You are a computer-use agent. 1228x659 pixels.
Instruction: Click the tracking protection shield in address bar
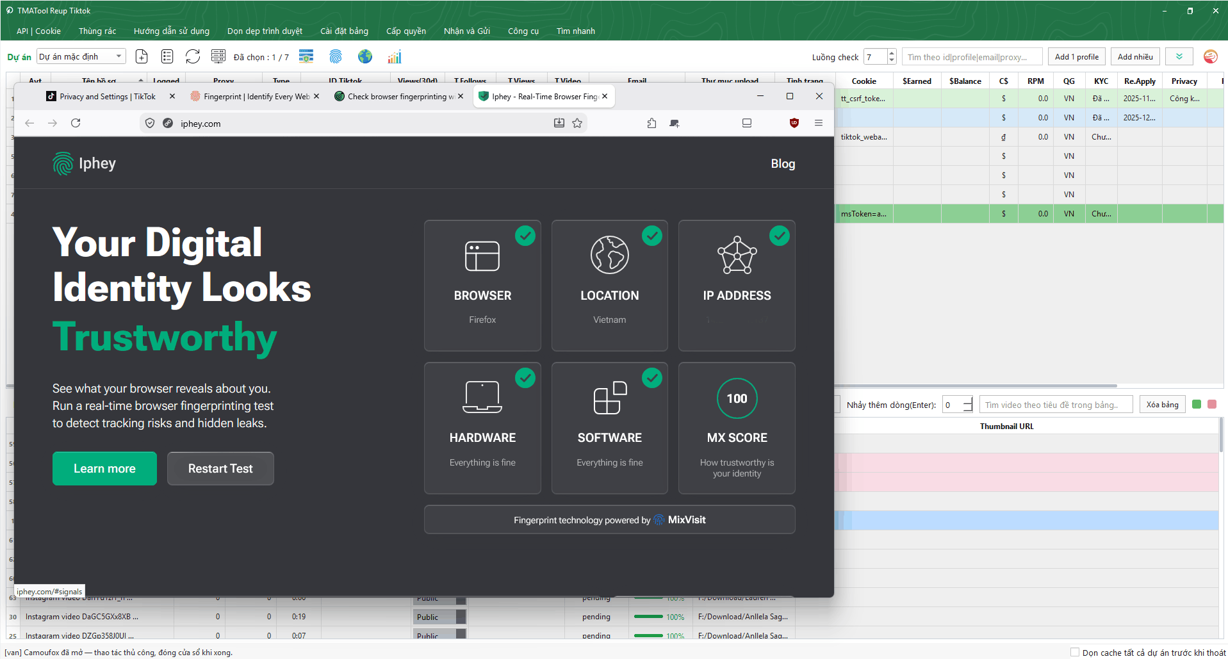tap(150, 123)
